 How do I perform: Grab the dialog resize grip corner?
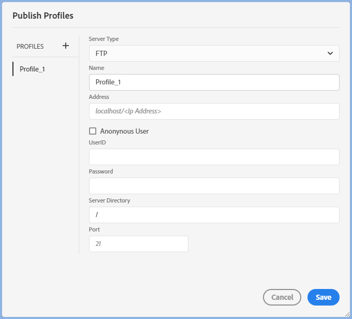click(x=347, y=314)
